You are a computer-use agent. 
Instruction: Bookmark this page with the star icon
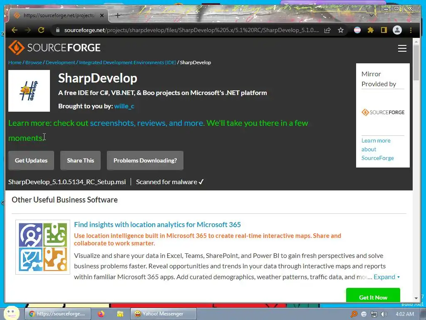coord(341,30)
